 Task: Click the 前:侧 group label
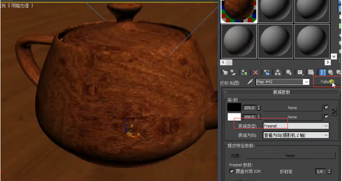pos(232,100)
